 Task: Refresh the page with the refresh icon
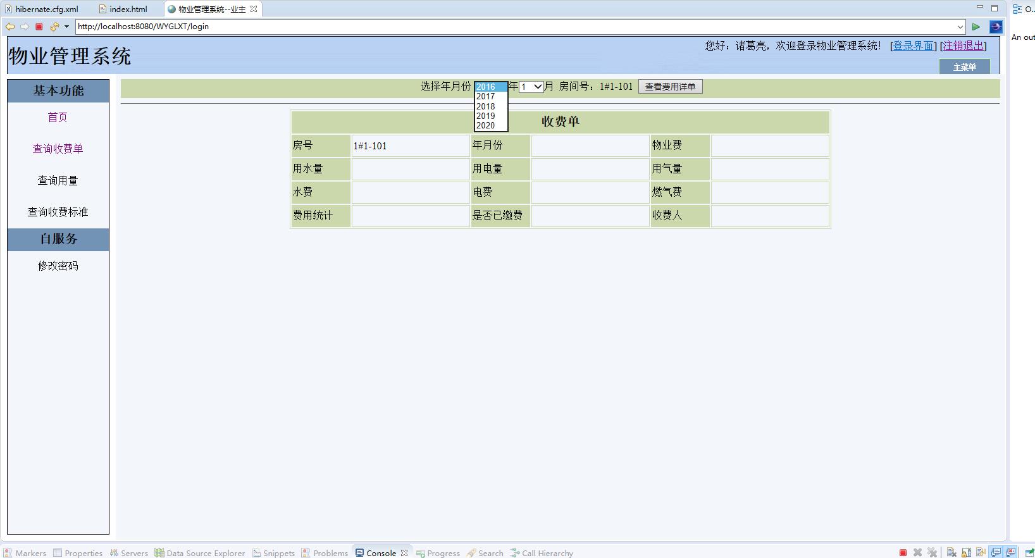54,27
